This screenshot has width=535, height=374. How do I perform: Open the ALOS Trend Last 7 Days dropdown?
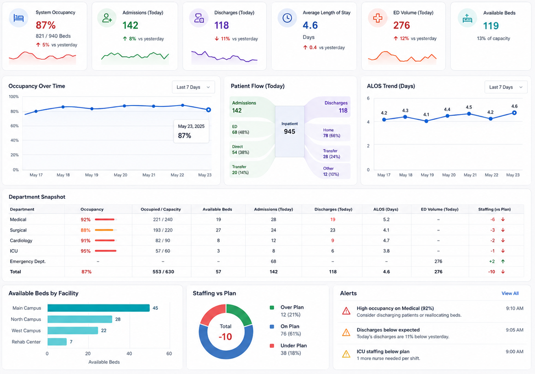506,87
